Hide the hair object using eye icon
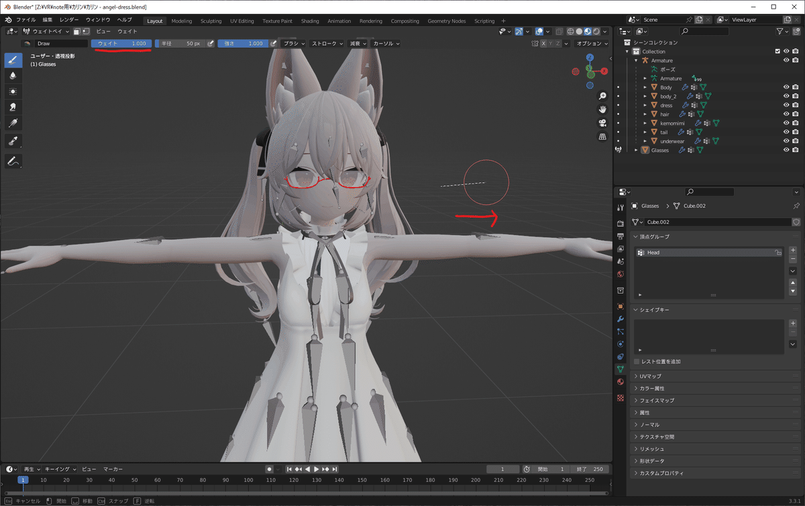The height and width of the screenshot is (506, 805). (786, 114)
